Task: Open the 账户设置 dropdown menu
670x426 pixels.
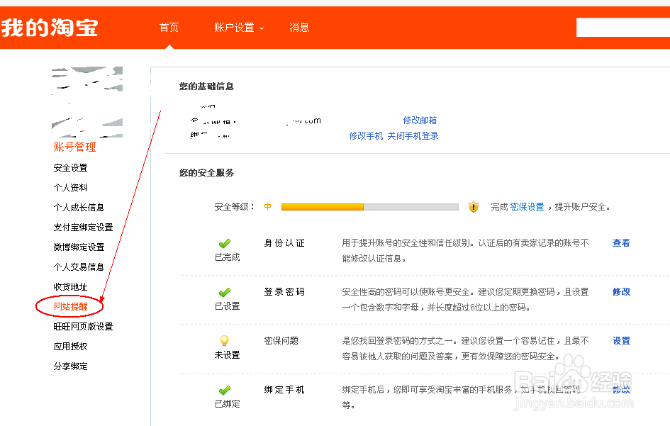Action: pos(234,27)
